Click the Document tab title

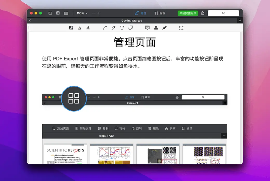(x=132, y=103)
